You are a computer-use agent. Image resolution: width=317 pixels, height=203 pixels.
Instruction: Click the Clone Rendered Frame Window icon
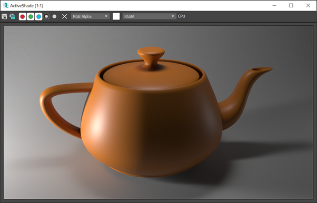click(x=12, y=16)
